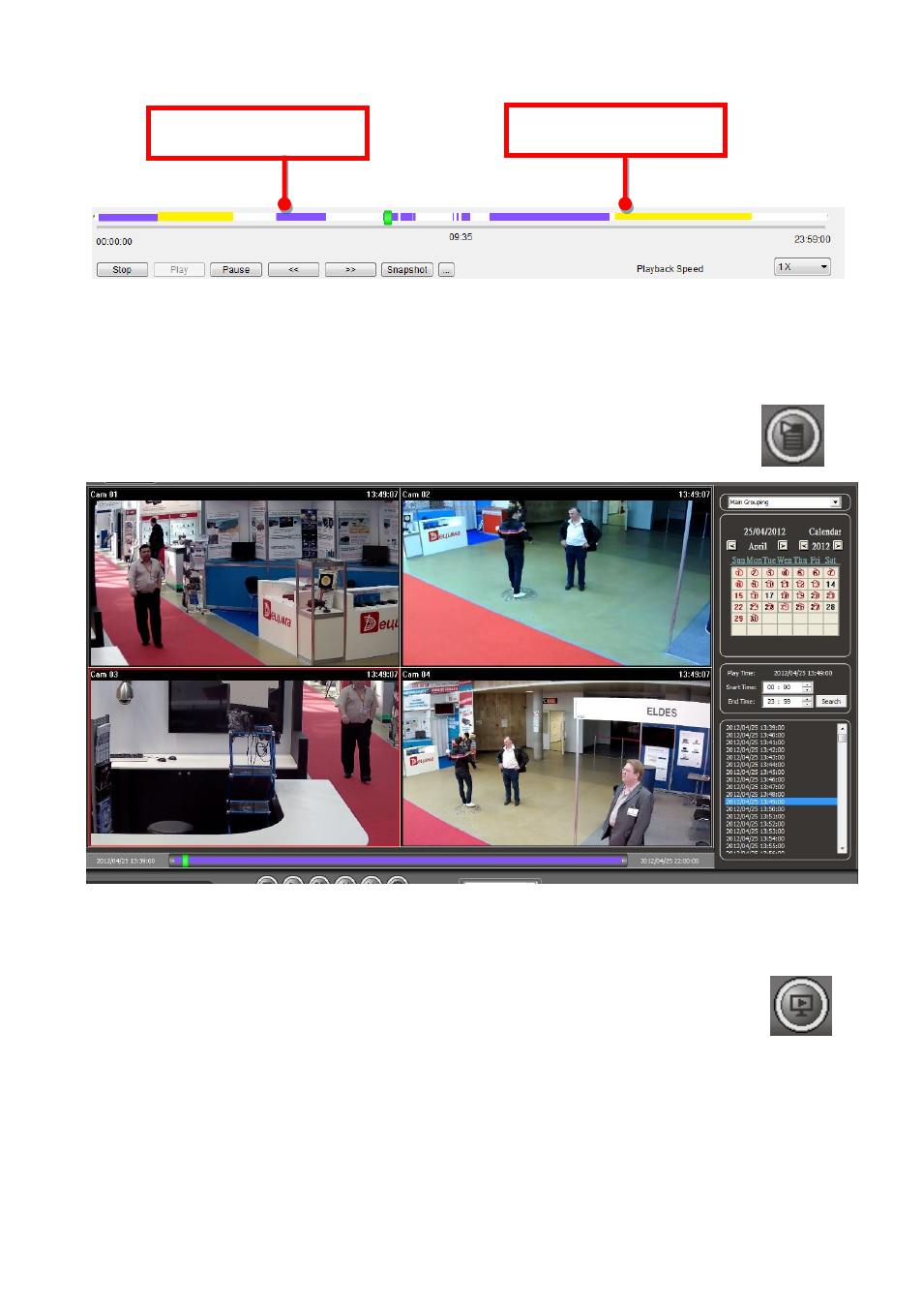The width and height of the screenshot is (923, 1304).
Task: Select day 29 in the calendar
Action: [x=739, y=619]
